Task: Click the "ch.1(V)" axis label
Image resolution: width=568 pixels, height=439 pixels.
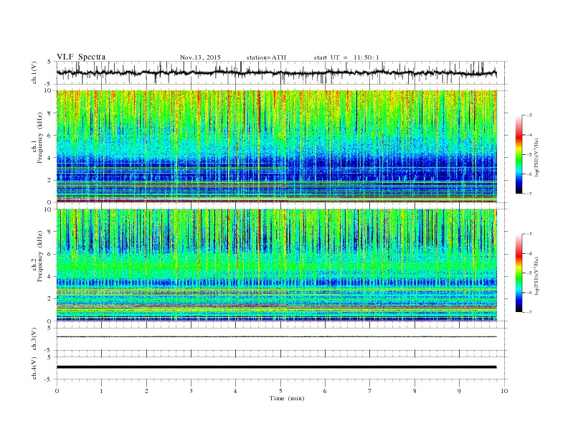Action: [x=34, y=72]
